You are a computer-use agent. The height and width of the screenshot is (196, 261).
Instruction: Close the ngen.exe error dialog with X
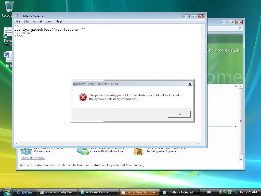click(x=190, y=84)
